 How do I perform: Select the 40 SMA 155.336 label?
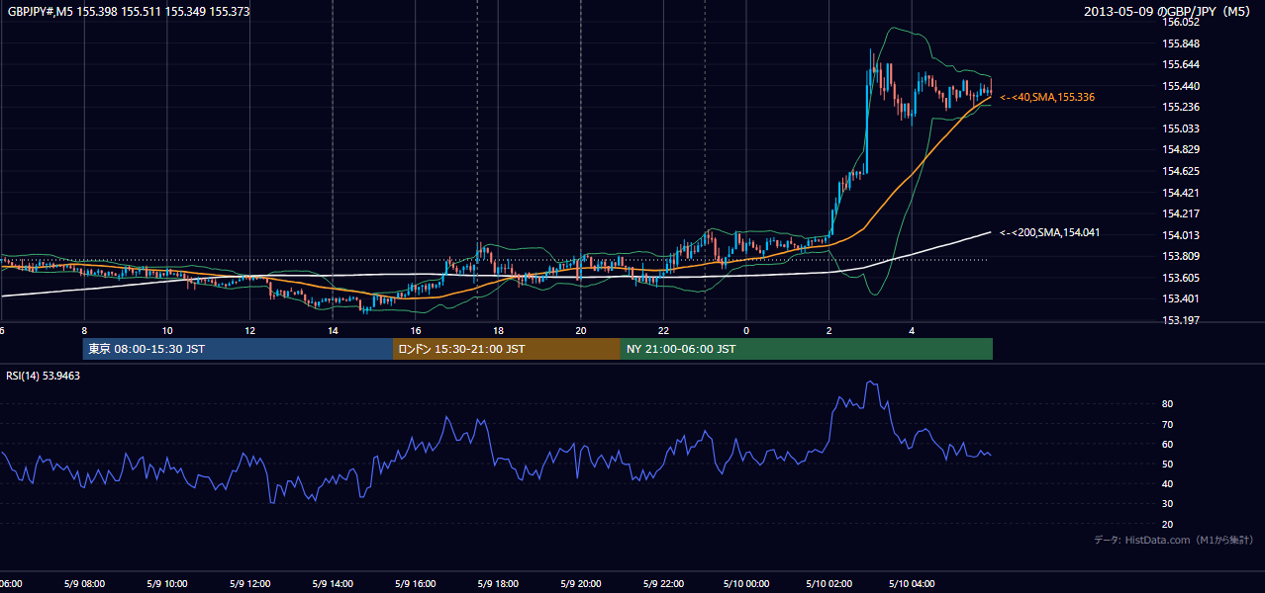coord(1047,97)
